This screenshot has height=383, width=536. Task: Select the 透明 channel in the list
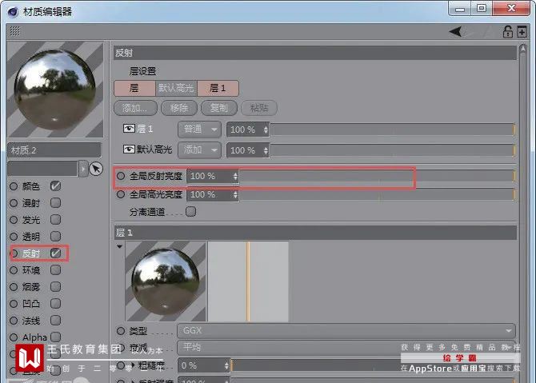[30, 237]
